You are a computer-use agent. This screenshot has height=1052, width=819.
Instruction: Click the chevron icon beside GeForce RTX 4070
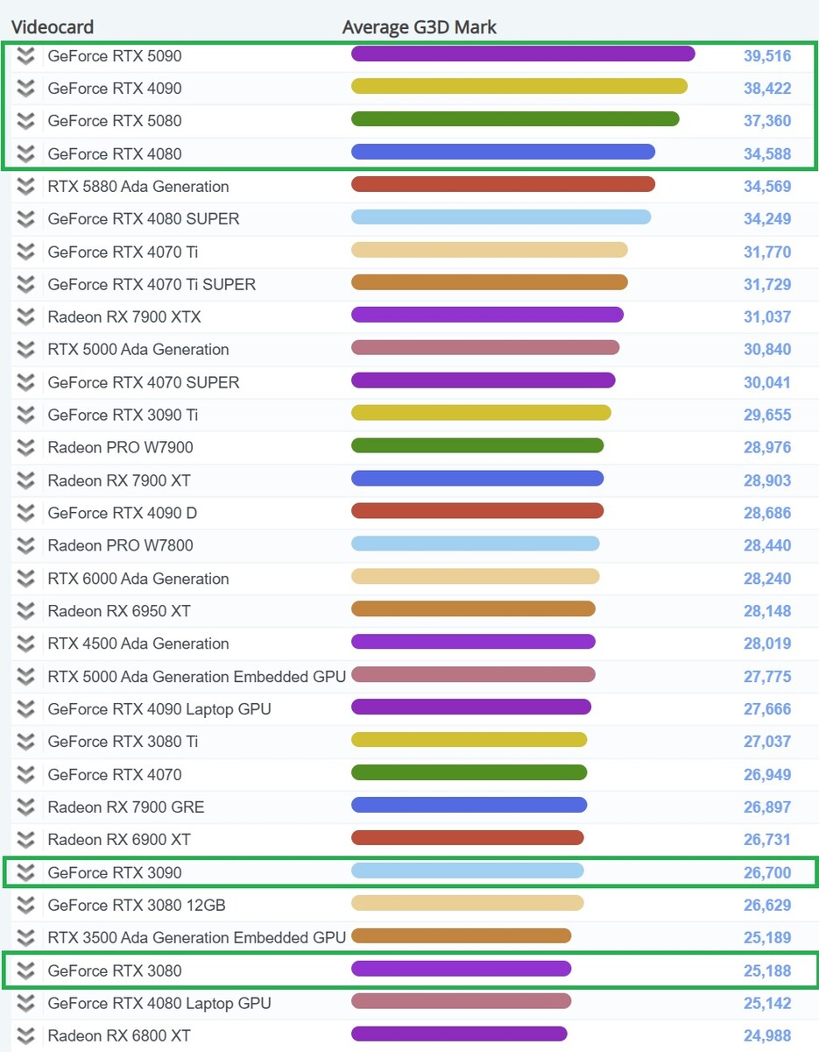pos(26,775)
